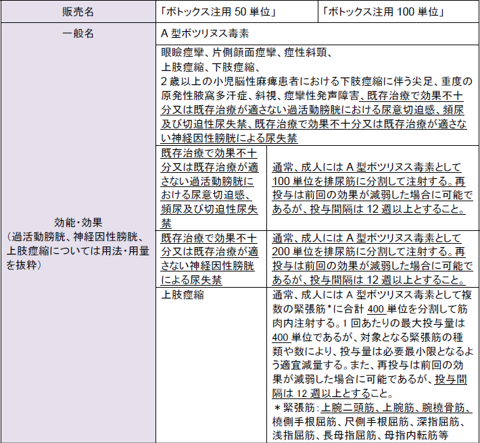Click the ＊緊張筋：上腕二頭筋 footnote line
480x443 pixels.
coord(373,407)
